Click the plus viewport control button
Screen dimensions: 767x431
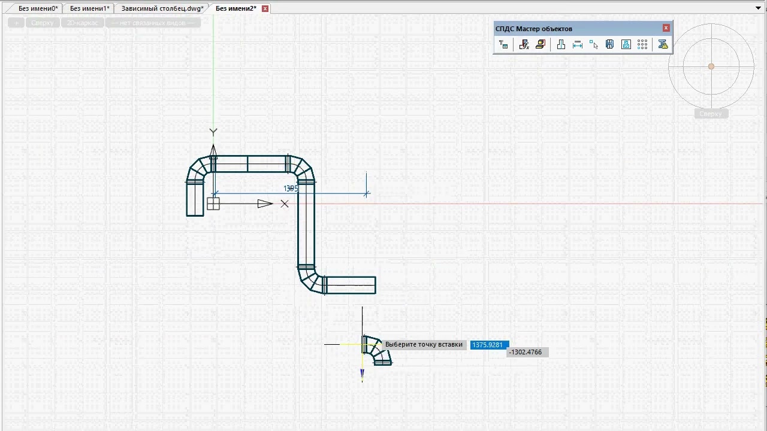click(16, 23)
